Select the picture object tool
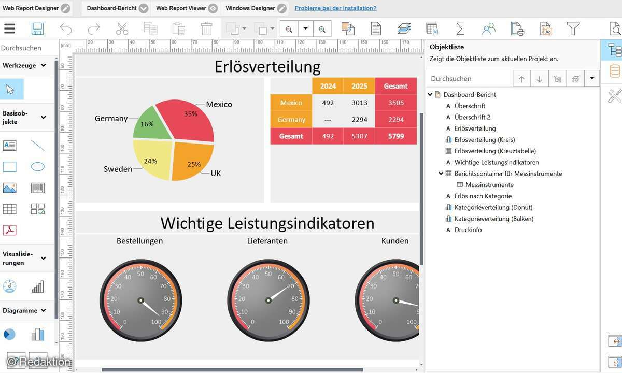The image size is (622, 373). [x=10, y=188]
